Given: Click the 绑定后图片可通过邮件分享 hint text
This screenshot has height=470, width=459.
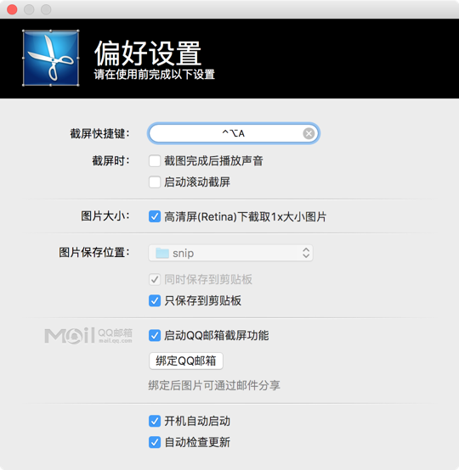Looking at the screenshot, I should point(214,385).
